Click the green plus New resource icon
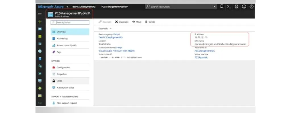 pyautogui.click(x=40, y=22)
